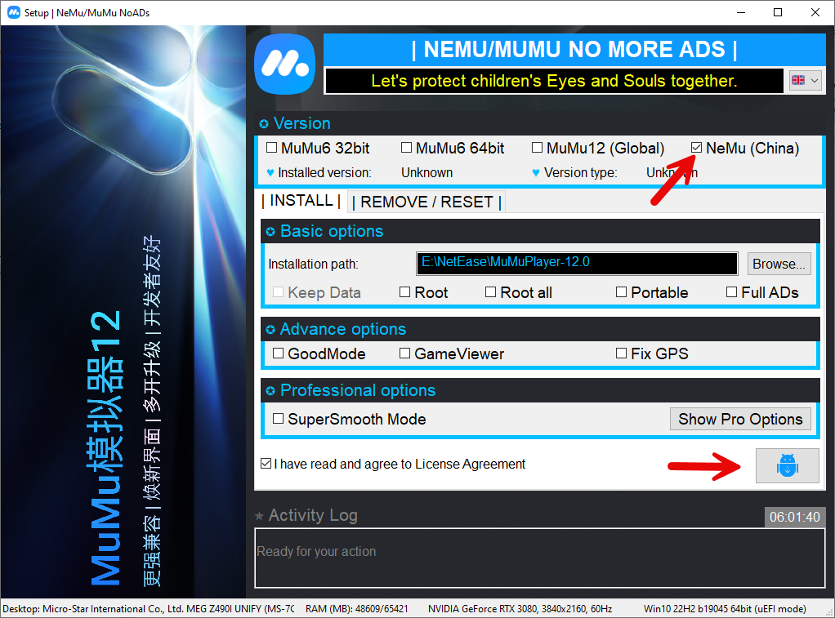Screen dimensions: 835x618
Task: Click the setup window title bar icon
Action: point(13,12)
